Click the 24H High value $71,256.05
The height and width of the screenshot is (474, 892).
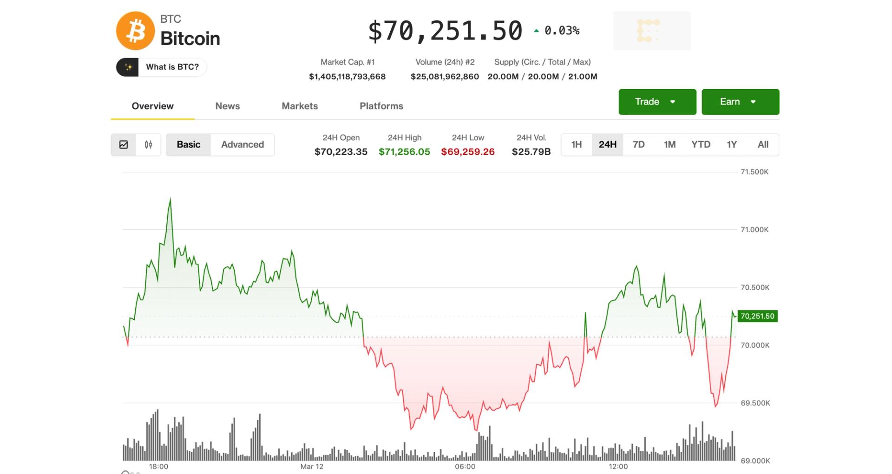[x=404, y=151]
